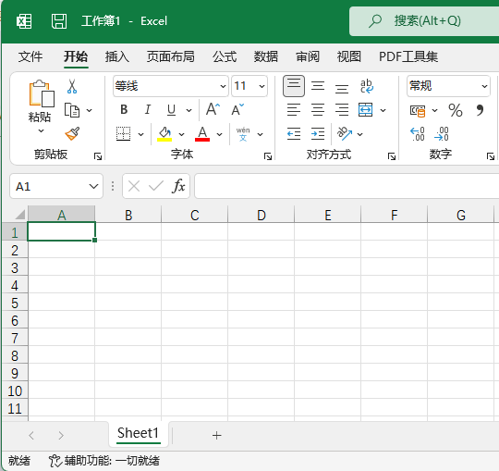Viewport: 499px width, 471px height.
Task: Select the Sheet1 tab
Action: tap(138, 434)
